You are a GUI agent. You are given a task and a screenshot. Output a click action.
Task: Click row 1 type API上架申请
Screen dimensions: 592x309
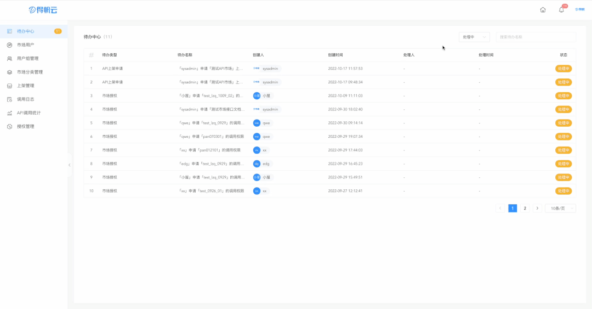coord(112,69)
